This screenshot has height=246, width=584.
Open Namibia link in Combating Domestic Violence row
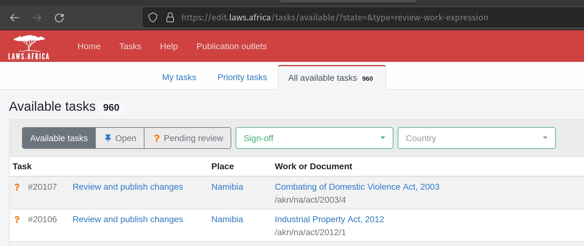tap(227, 187)
